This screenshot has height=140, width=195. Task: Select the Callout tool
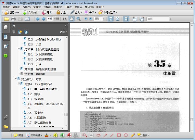click(84, 135)
